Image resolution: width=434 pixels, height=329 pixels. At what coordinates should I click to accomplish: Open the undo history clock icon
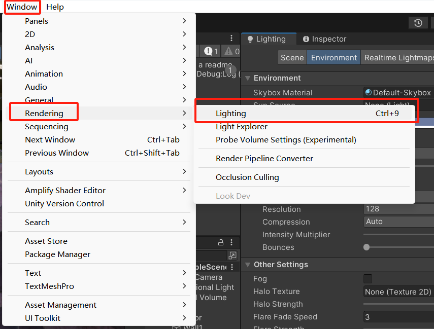pyautogui.click(x=418, y=23)
